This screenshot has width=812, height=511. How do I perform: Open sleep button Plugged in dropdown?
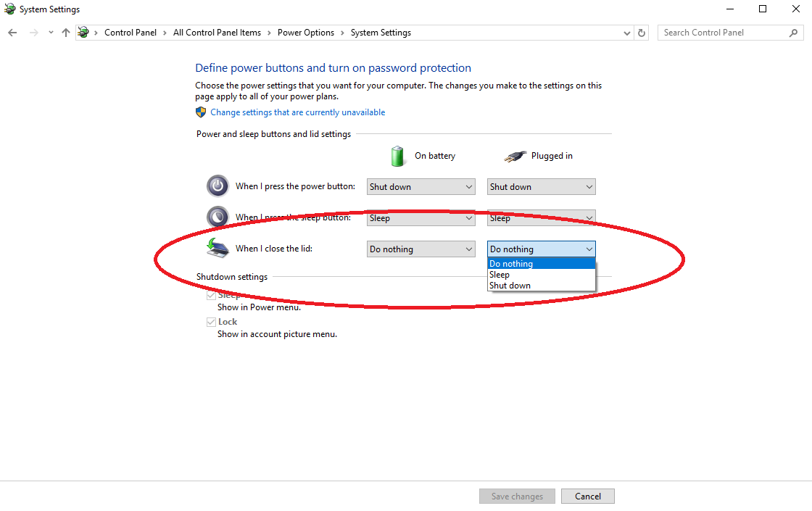[x=541, y=218]
